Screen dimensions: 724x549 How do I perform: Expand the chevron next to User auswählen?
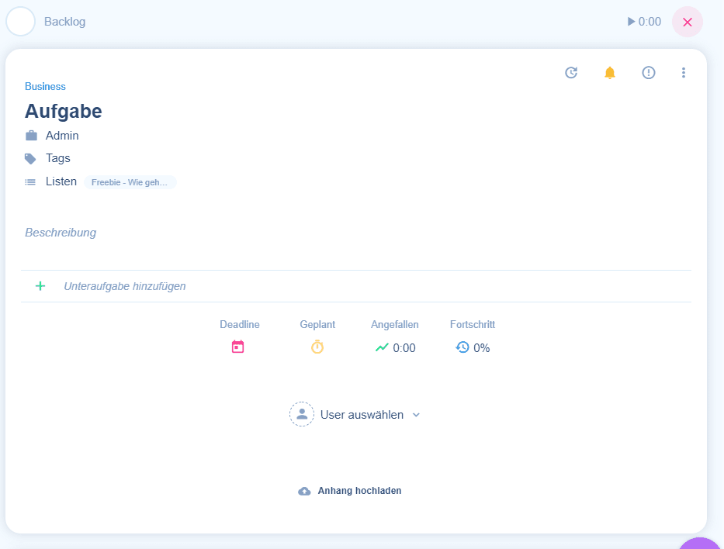pos(416,415)
